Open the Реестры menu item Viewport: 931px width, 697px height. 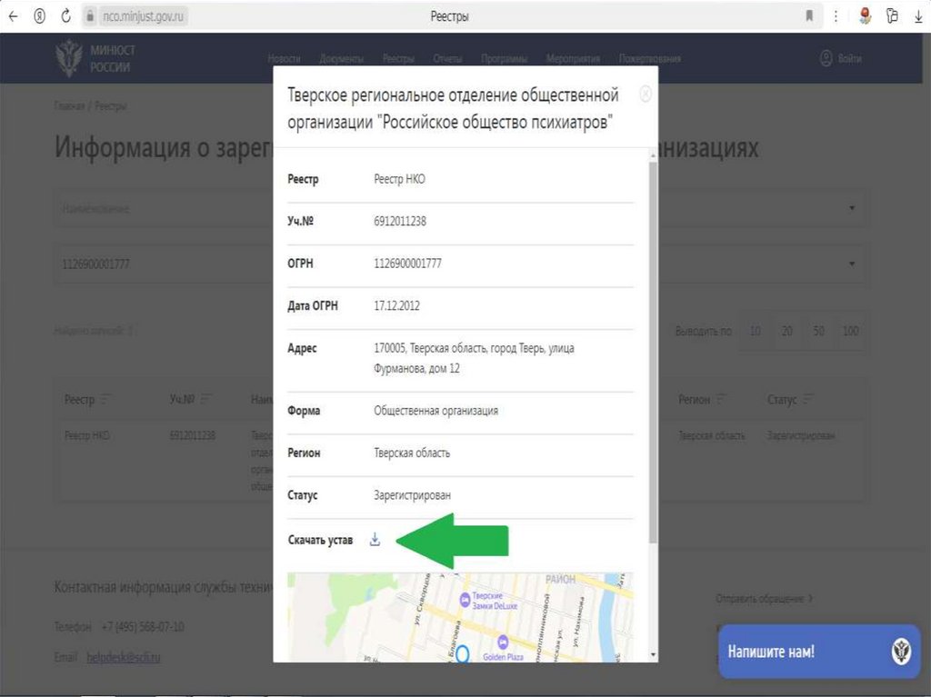click(x=398, y=58)
